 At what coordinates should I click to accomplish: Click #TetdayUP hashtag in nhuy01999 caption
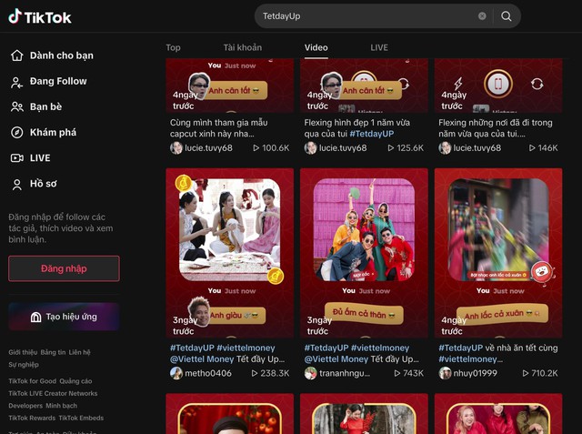tap(461, 348)
